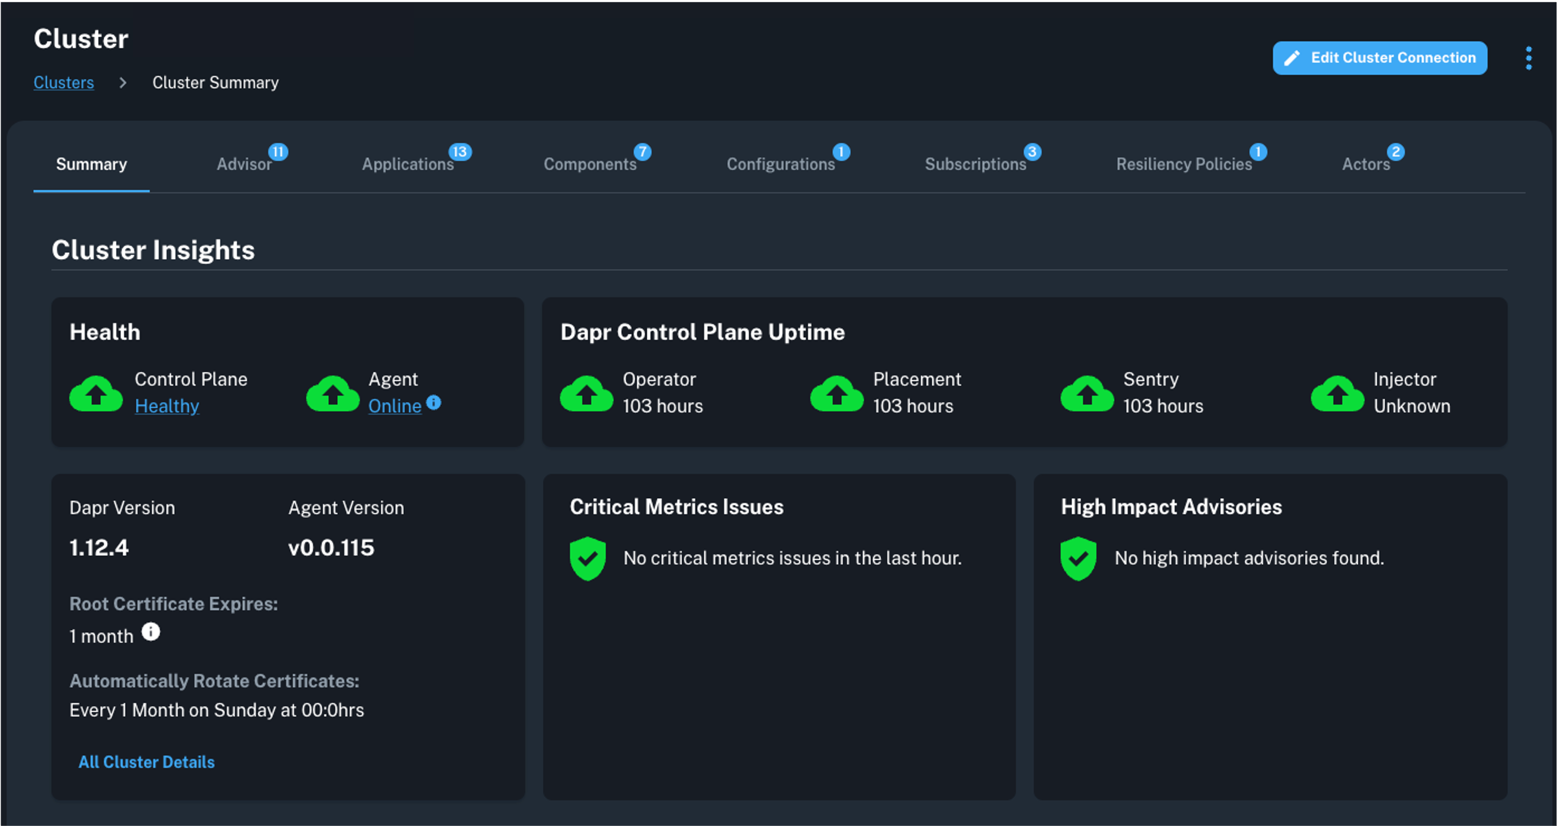Click the Cluster Insights heading
Screen dimensions: 1558x826
tap(153, 250)
